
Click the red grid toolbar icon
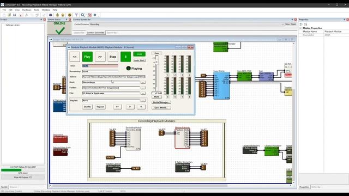click(89, 15)
